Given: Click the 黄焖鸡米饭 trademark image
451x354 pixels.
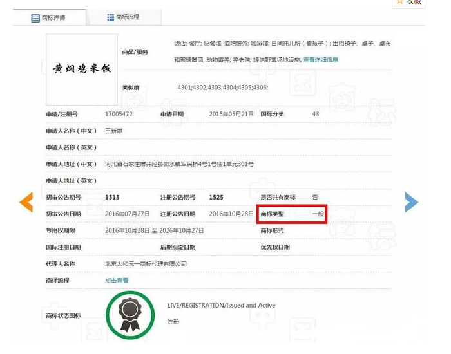Looking at the screenshot, I should (x=82, y=69).
